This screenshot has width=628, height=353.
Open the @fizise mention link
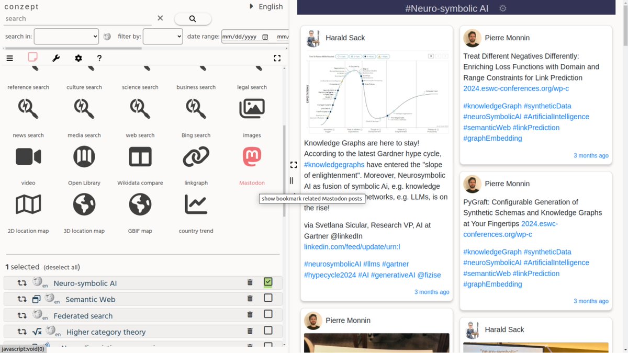coord(429,275)
